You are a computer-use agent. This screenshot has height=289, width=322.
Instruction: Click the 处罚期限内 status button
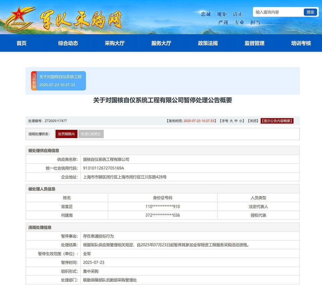pos(66,134)
